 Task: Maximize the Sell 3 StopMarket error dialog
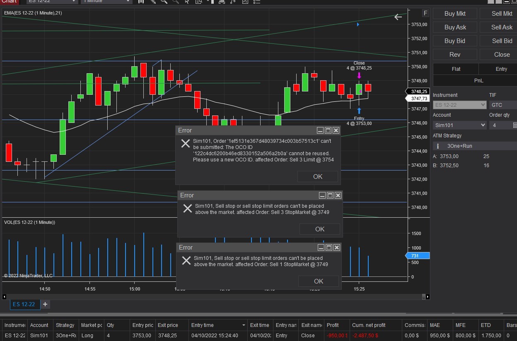330,195
